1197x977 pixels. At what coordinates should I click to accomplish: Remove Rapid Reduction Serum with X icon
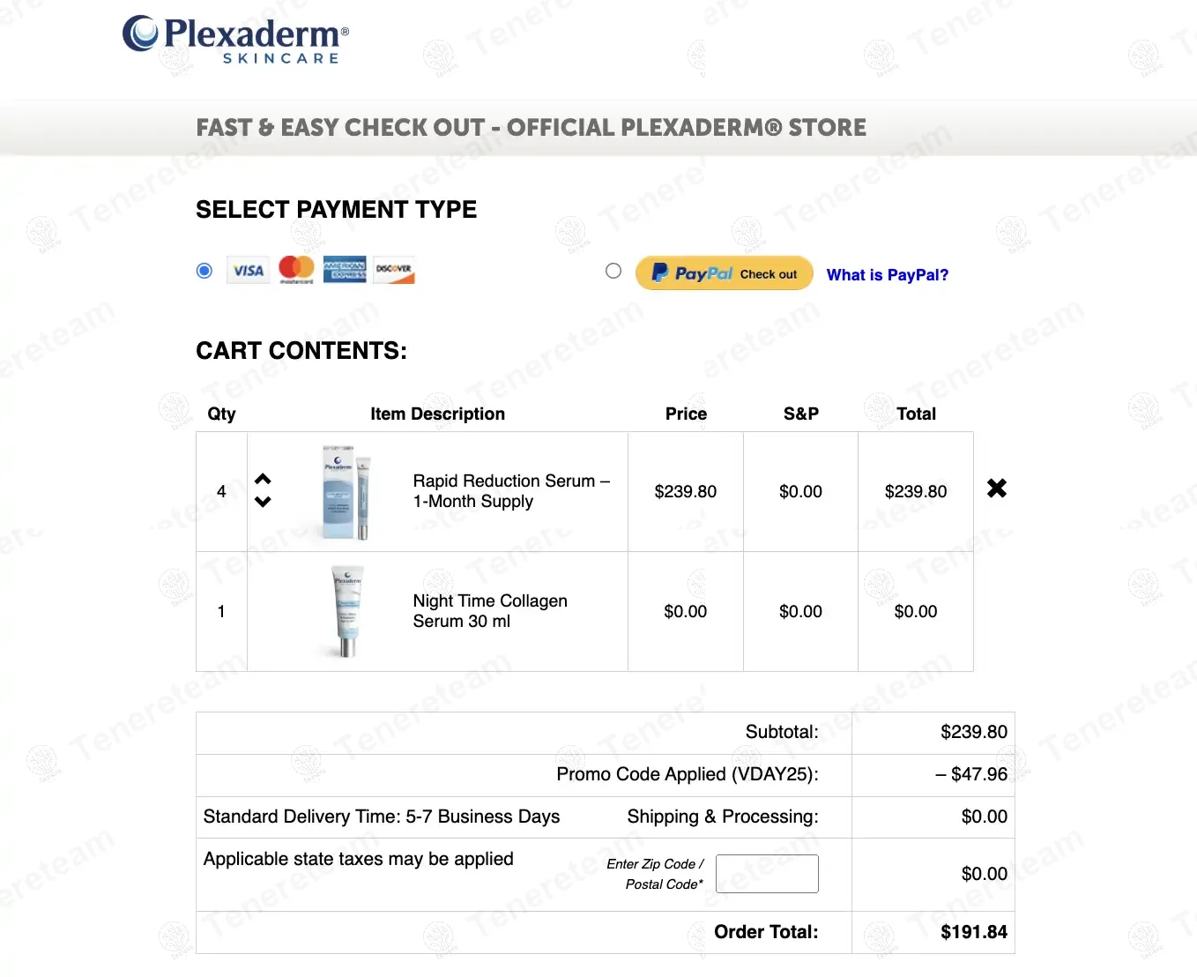coord(997,488)
